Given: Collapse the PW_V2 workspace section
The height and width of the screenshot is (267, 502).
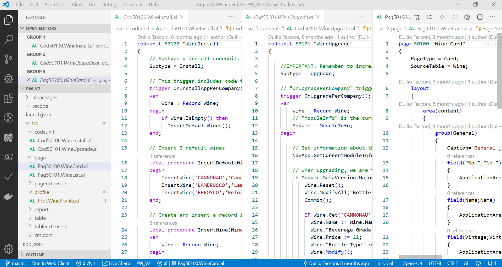Looking at the screenshot, I should pos(64,89).
